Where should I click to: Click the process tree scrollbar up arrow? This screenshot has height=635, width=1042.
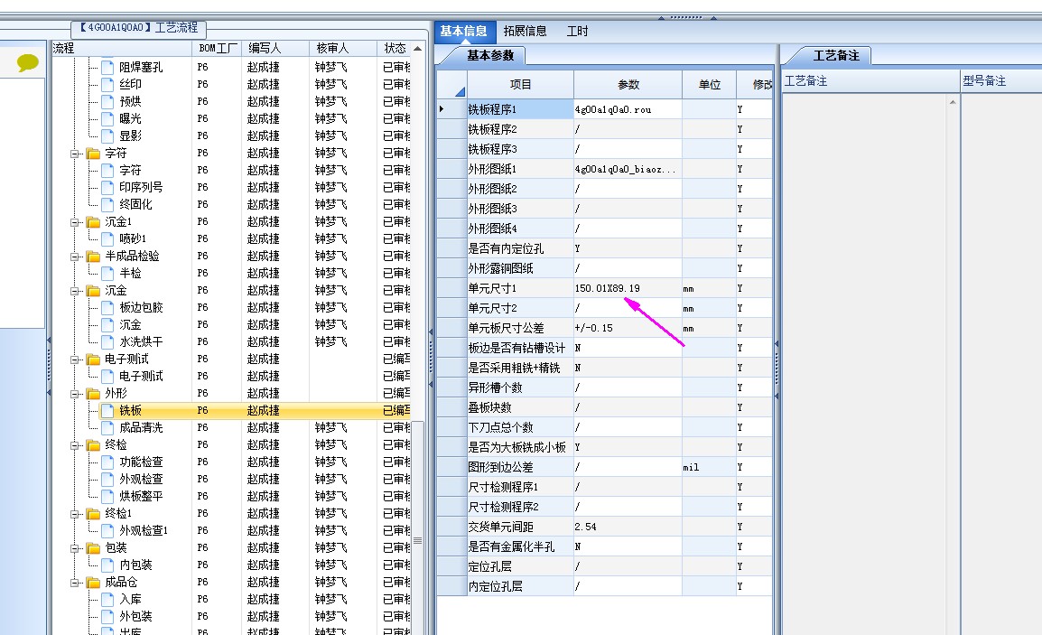pyautogui.click(x=417, y=49)
